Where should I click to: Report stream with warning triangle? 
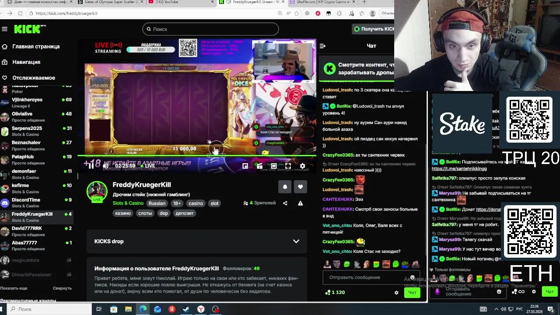click(x=300, y=203)
